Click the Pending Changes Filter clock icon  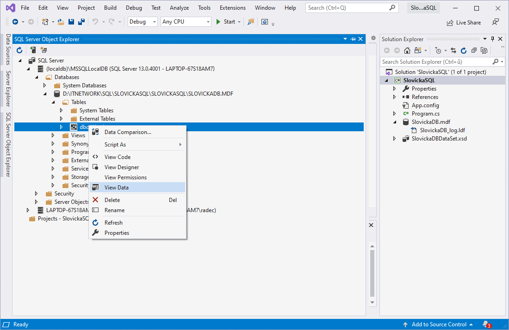438,50
